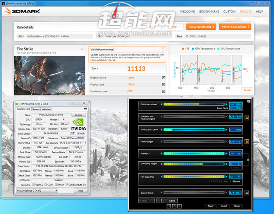Decrease GPU Clock Offset with left arrow
This screenshot has height=214, width=274.
pyautogui.click(x=161, y=104)
